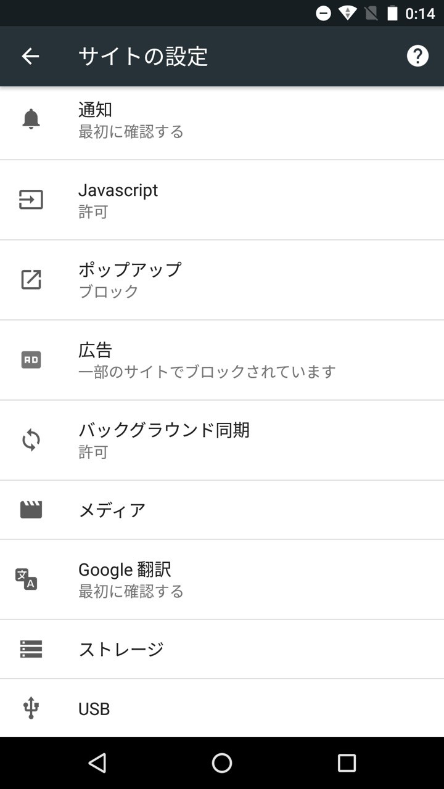Tap the AD ads icon
Screen dimensions: 444x789
click(x=31, y=360)
